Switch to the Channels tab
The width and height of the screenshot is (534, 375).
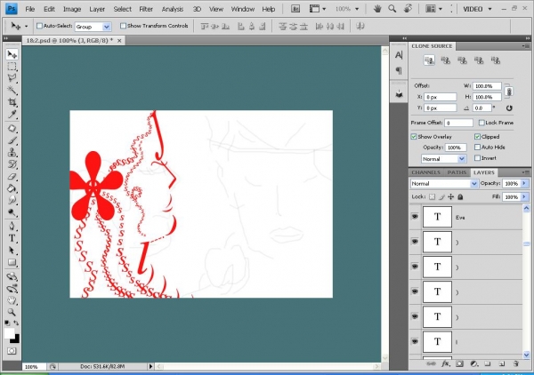click(425, 172)
